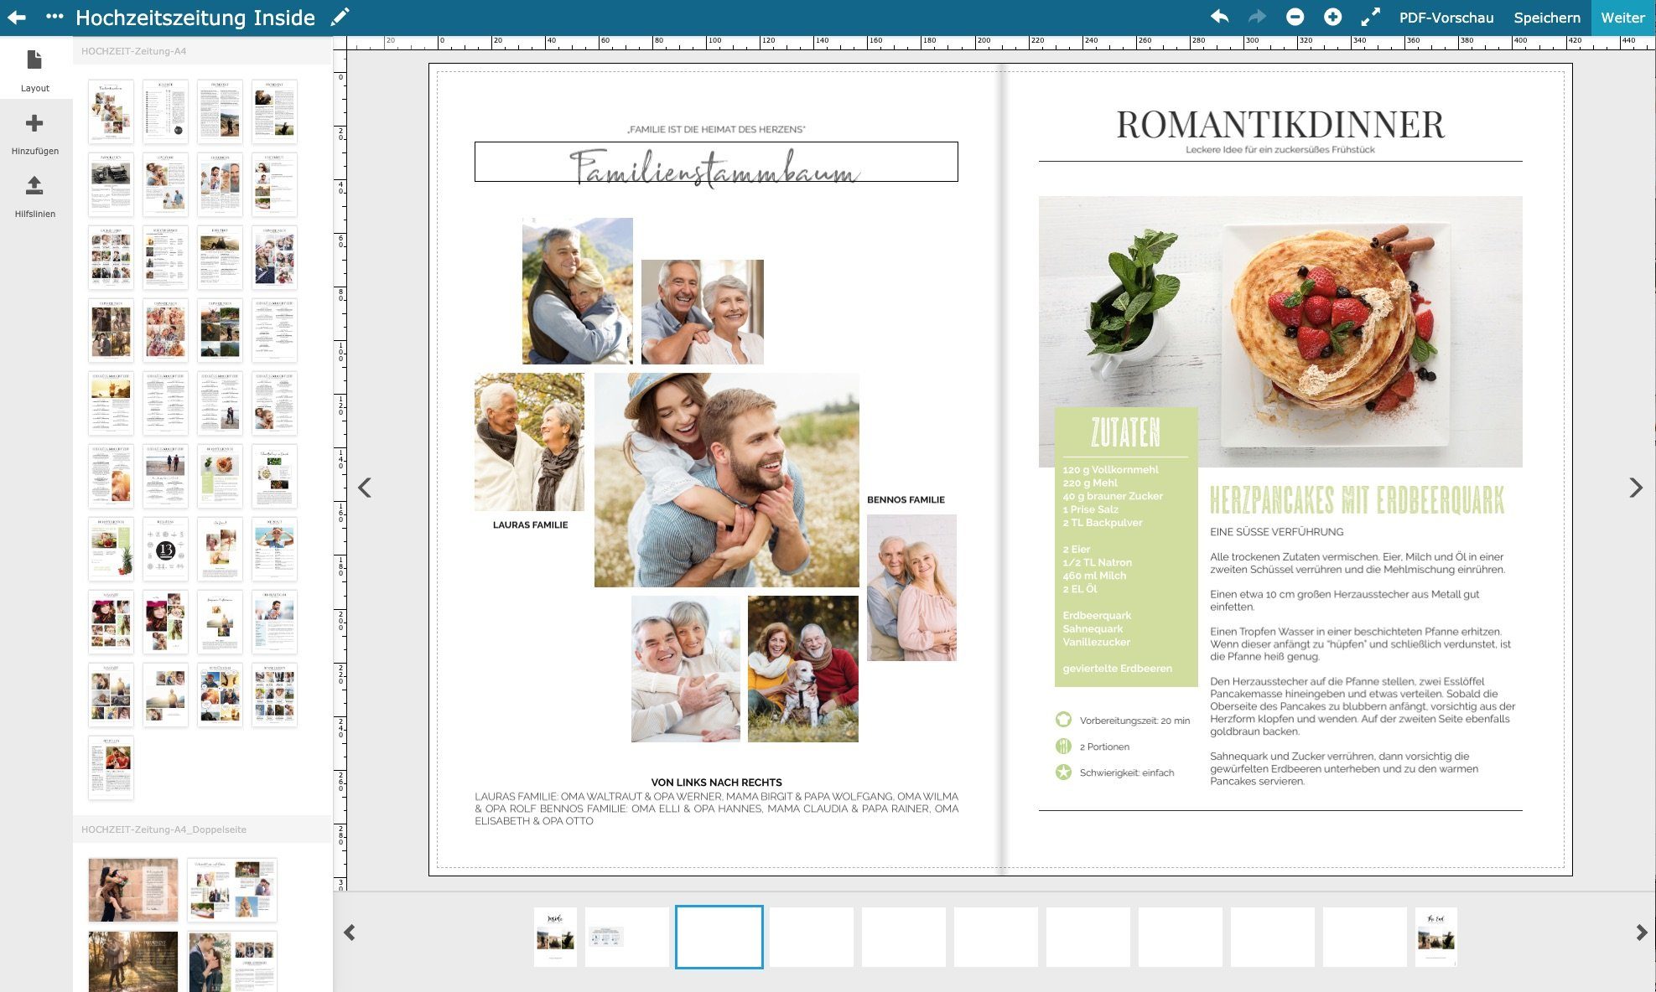
Task: Toggle fullscreen with the expand arrows icon
Action: (1370, 17)
